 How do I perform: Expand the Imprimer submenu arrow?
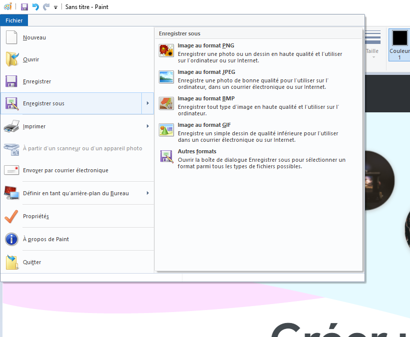[x=148, y=126]
